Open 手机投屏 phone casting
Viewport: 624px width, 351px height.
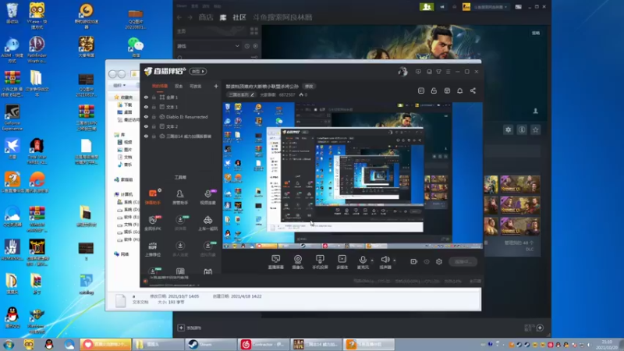(x=320, y=262)
